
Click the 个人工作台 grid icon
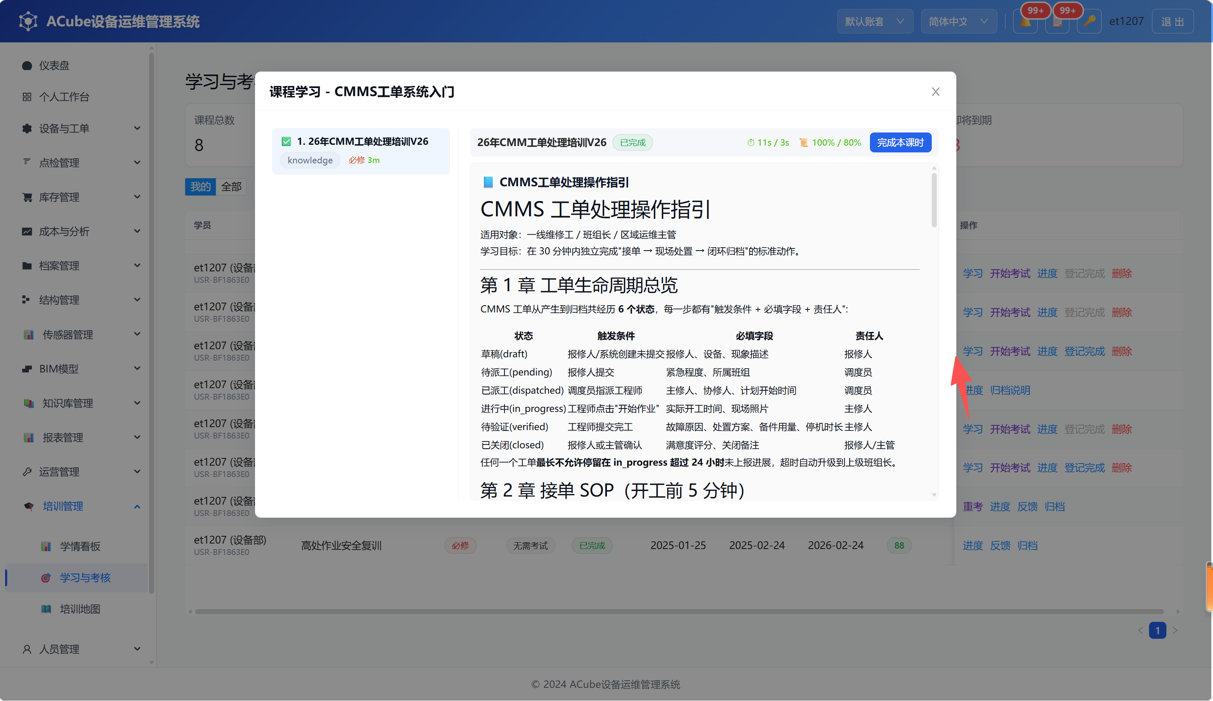(27, 97)
